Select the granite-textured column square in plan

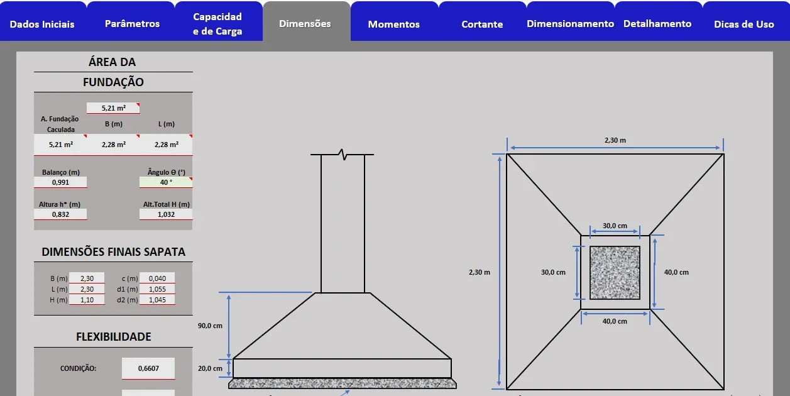[x=615, y=272]
